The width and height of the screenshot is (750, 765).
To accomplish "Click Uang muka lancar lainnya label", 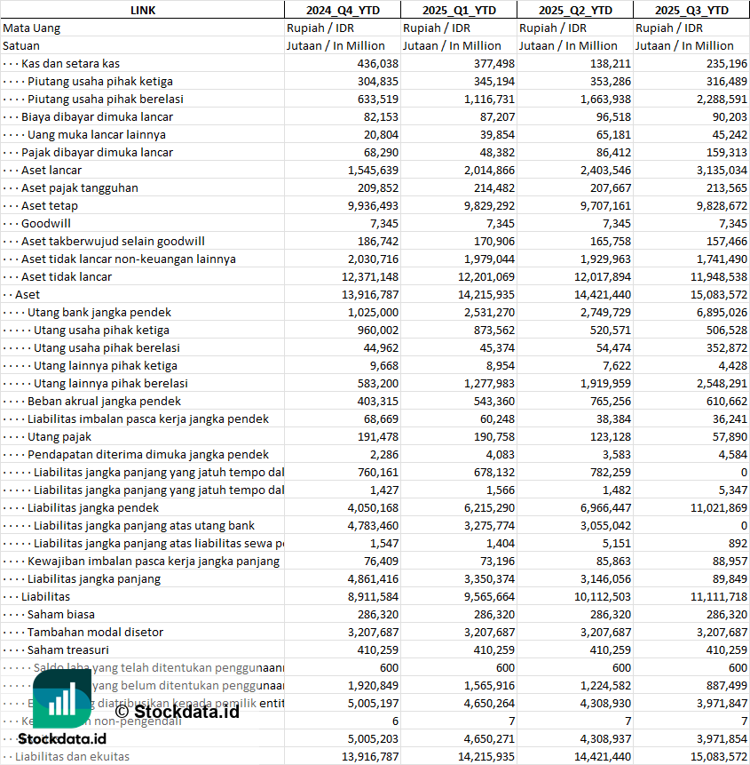I will pos(97,135).
